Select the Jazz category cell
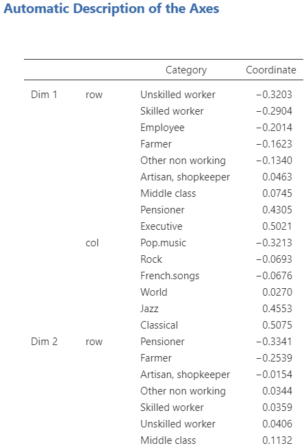This screenshot has width=306, height=448. click(149, 309)
